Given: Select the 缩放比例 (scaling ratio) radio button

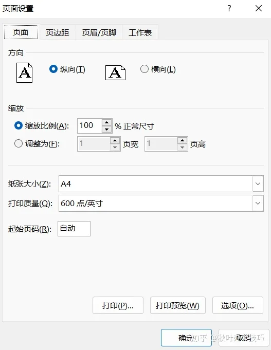Looking at the screenshot, I should [19, 125].
